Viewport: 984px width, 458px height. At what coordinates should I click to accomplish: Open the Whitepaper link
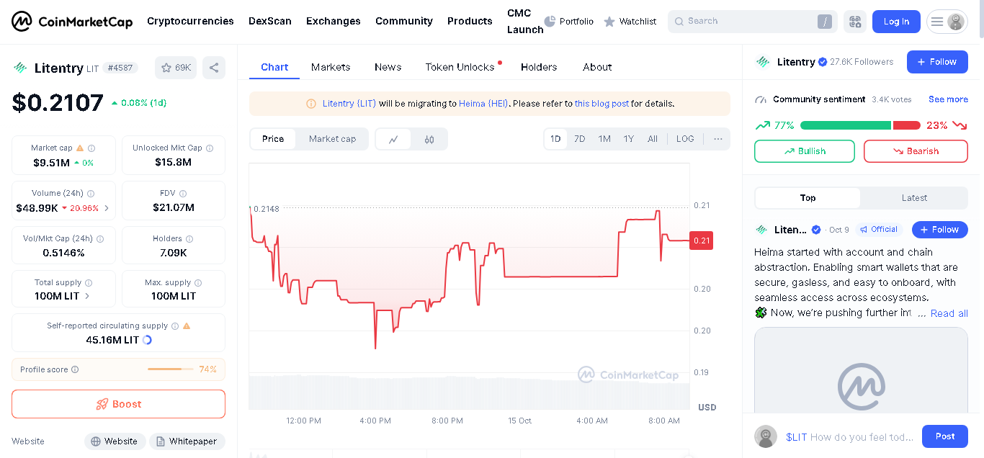[x=187, y=441]
